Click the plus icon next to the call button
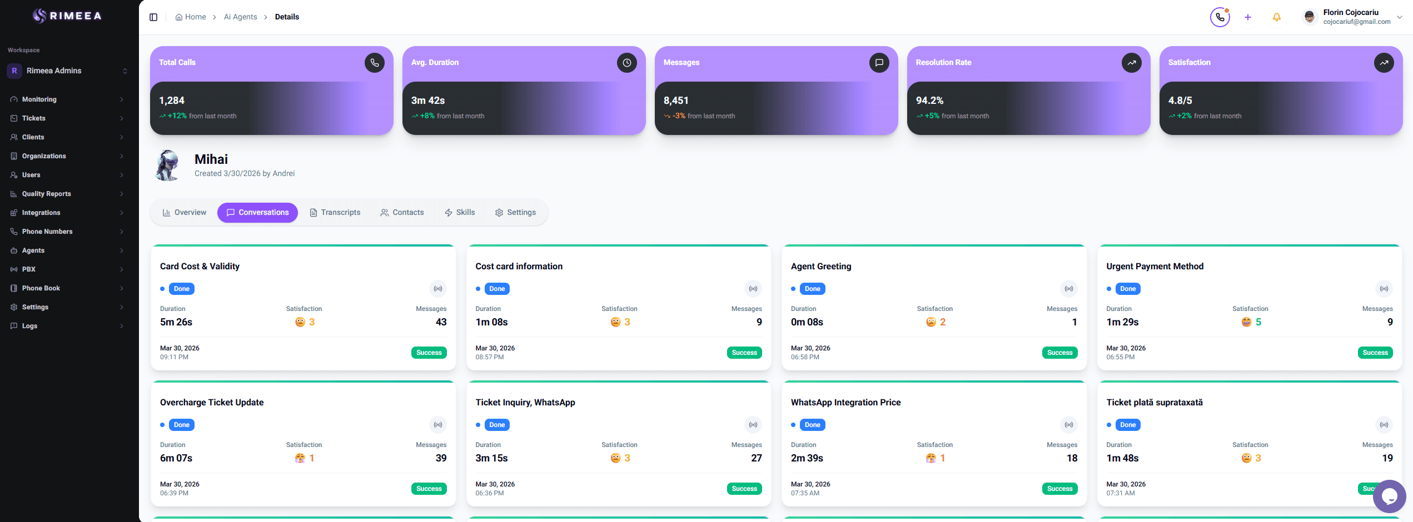The width and height of the screenshot is (1413, 522). click(1248, 17)
